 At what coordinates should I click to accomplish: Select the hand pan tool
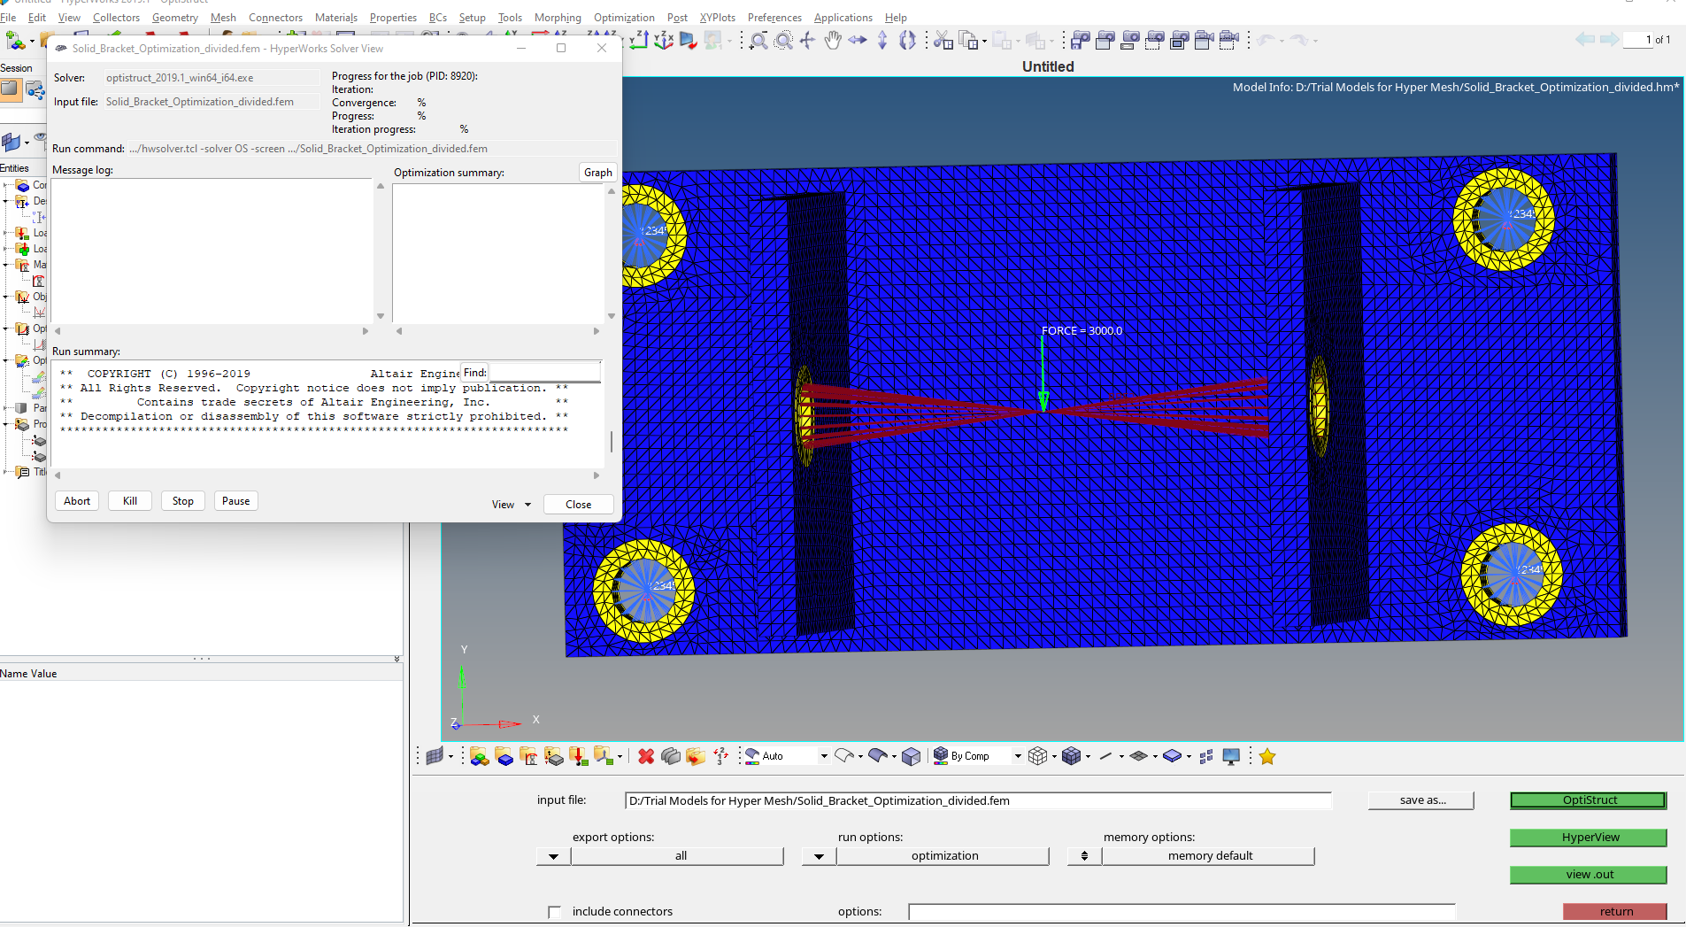(x=835, y=40)
